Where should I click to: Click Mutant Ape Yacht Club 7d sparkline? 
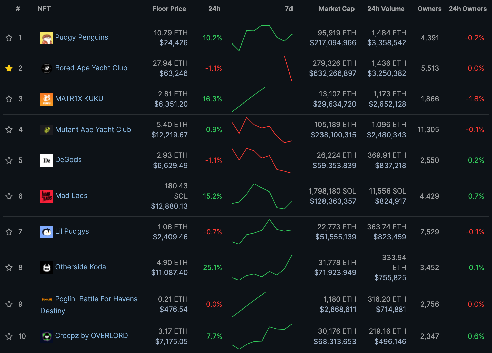262,130
